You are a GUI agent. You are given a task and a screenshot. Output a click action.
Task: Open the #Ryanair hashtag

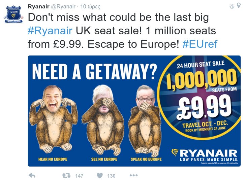[x=50, y=31]
